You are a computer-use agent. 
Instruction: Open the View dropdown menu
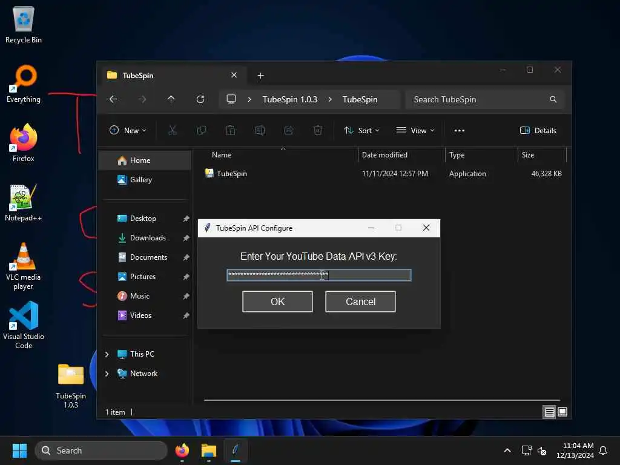pos(415,130)
